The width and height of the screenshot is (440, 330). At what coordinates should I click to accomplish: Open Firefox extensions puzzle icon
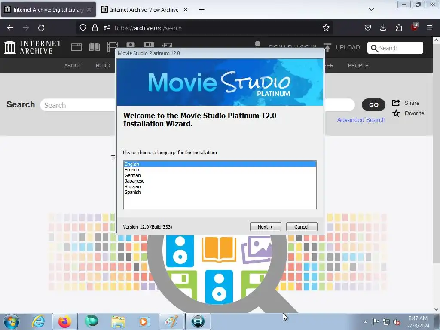click(x=399, y=28)
